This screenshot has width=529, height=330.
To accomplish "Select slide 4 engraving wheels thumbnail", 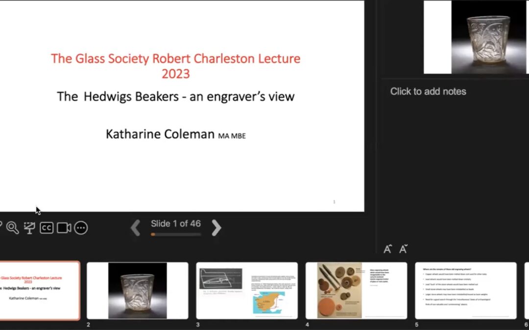I will 356,290.
